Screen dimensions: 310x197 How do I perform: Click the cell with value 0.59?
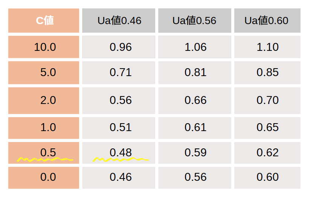click(195, 153)
